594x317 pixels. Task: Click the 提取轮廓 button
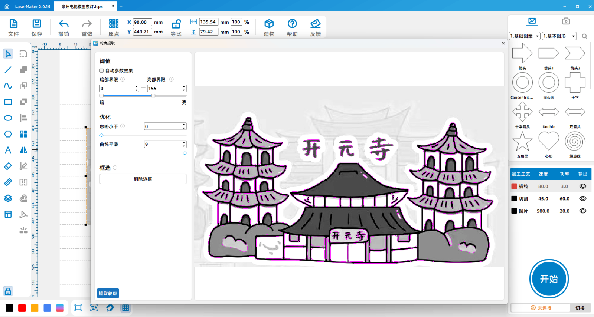pyautogui.click(x=108, y=293)
